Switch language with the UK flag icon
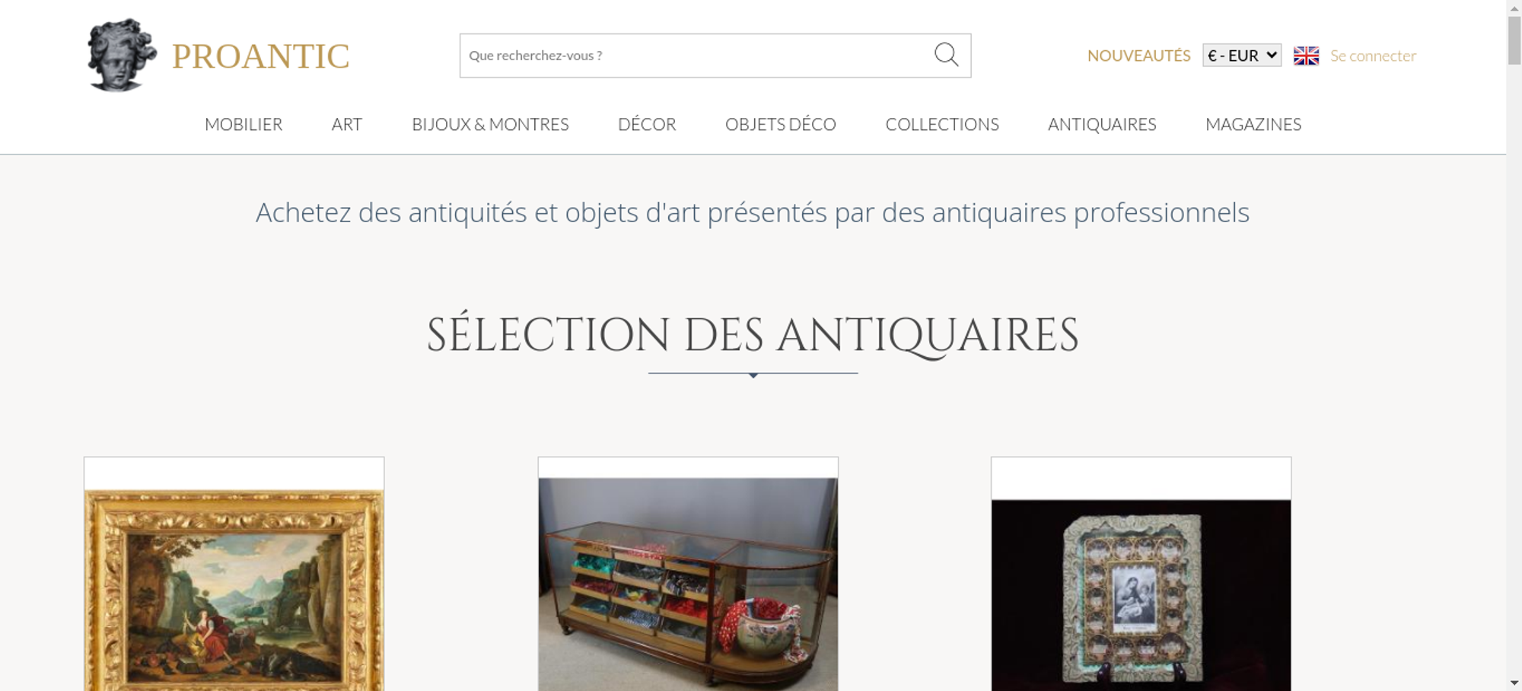Image resolution: width=1522 pixels, height=691 pixels. pyautogui.click(x=1306, y=56)
